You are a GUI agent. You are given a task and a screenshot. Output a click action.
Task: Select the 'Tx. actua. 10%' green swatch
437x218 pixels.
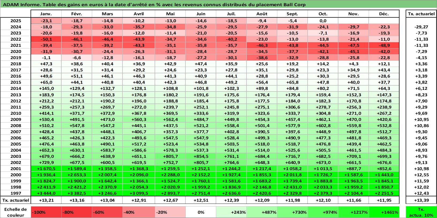[421, 212]
